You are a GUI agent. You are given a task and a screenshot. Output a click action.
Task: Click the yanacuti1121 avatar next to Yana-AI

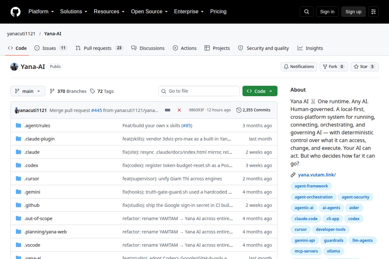14,67
